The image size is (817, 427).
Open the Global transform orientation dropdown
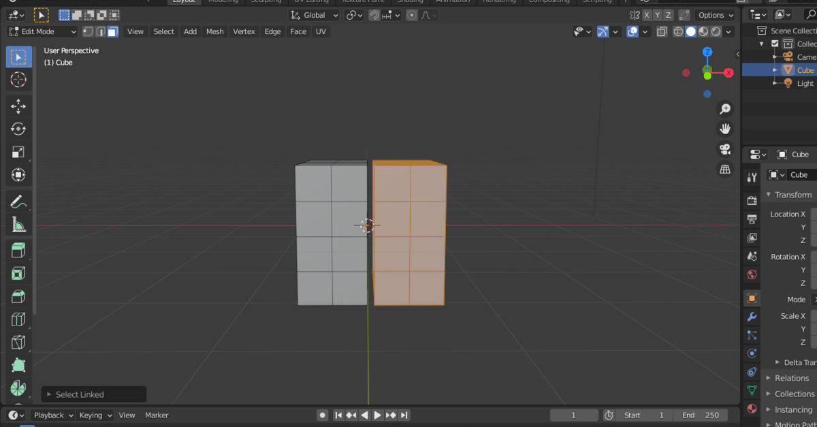click(x=315, y=15)
